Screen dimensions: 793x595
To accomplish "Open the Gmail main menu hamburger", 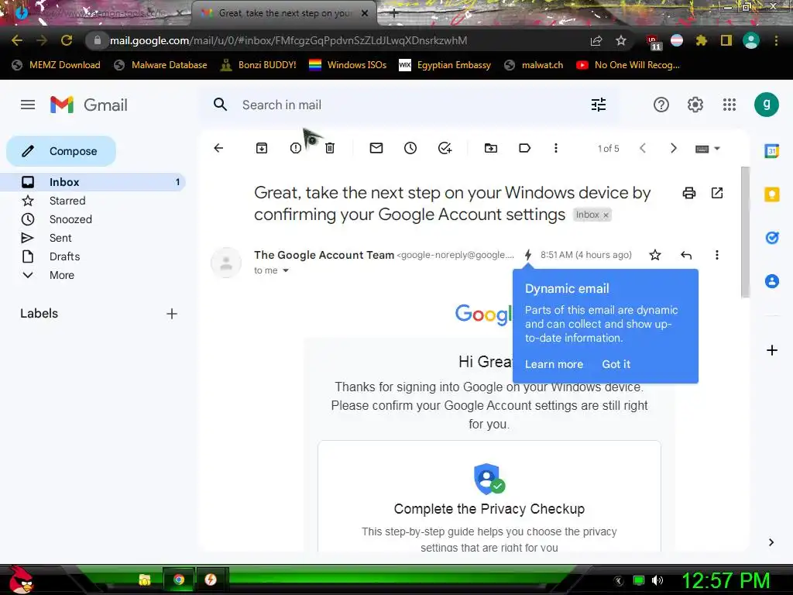I will [x=28, y=105].
